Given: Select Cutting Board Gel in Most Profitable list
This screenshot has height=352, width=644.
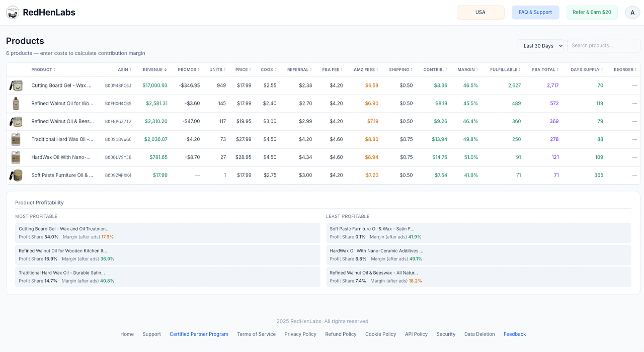Looking at the screenshot, I should (168, 233).
